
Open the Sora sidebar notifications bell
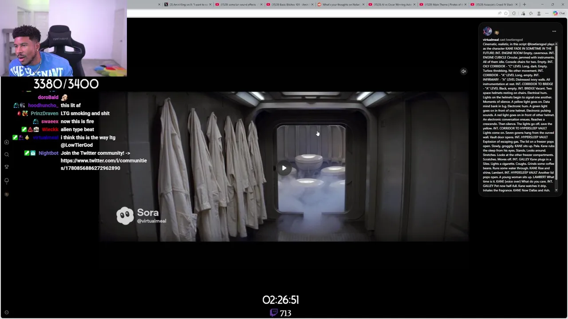coord(7,181)
